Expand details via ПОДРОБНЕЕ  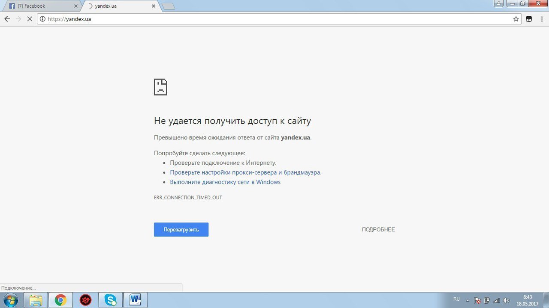(x=378, y=230)
